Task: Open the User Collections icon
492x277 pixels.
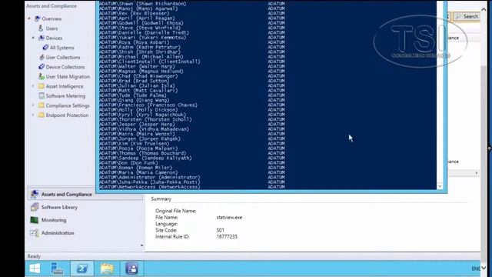Action: 42,57
